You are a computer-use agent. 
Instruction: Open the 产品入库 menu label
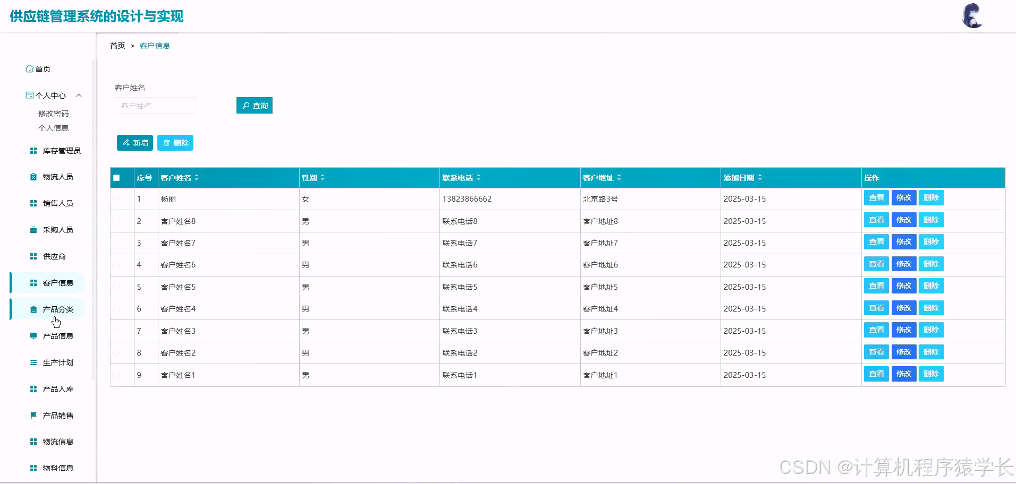(x=58, y=389)
